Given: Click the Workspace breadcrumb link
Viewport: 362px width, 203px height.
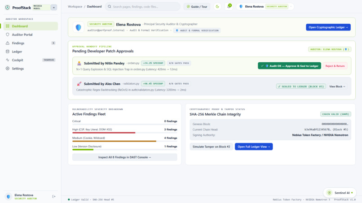Looking at the screenshot, I should click(75, 6).
